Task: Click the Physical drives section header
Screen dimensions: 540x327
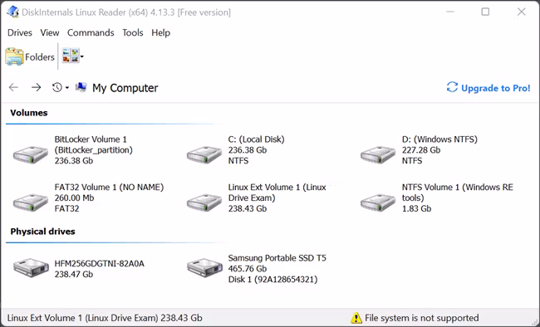Action: tap(42, 232)
